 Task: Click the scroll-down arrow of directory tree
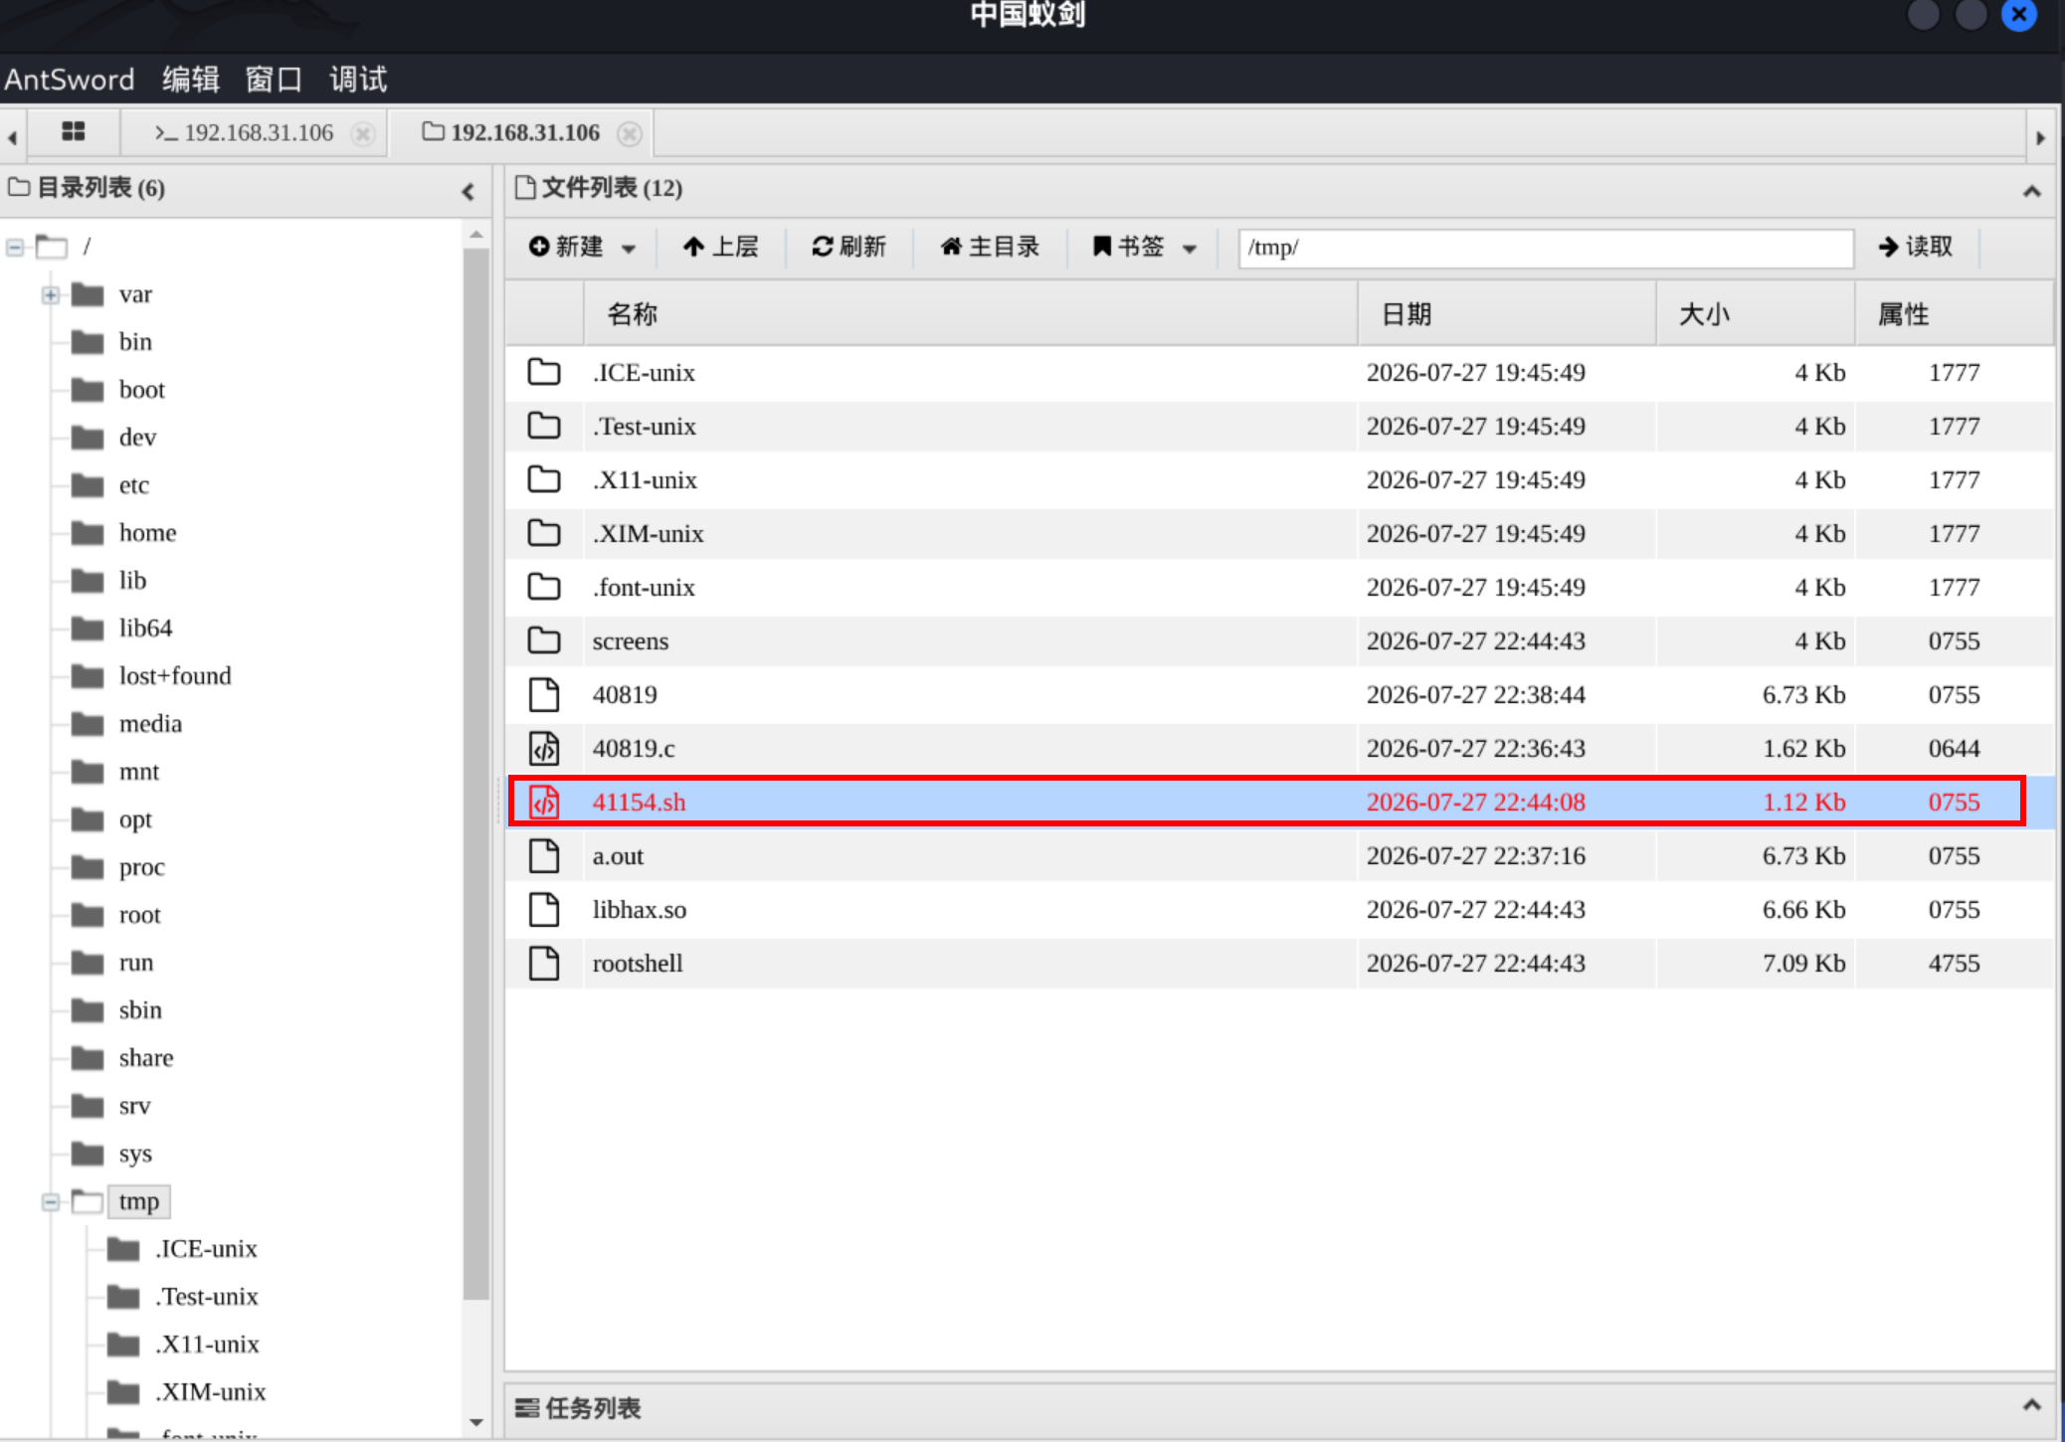point(476,1422)
